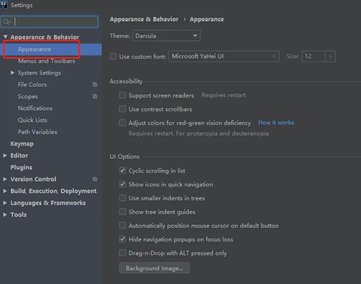The width and height of the screenshot is (361, 284).
Task: Click the Background Image... button
Action: (x=154, y=268)
